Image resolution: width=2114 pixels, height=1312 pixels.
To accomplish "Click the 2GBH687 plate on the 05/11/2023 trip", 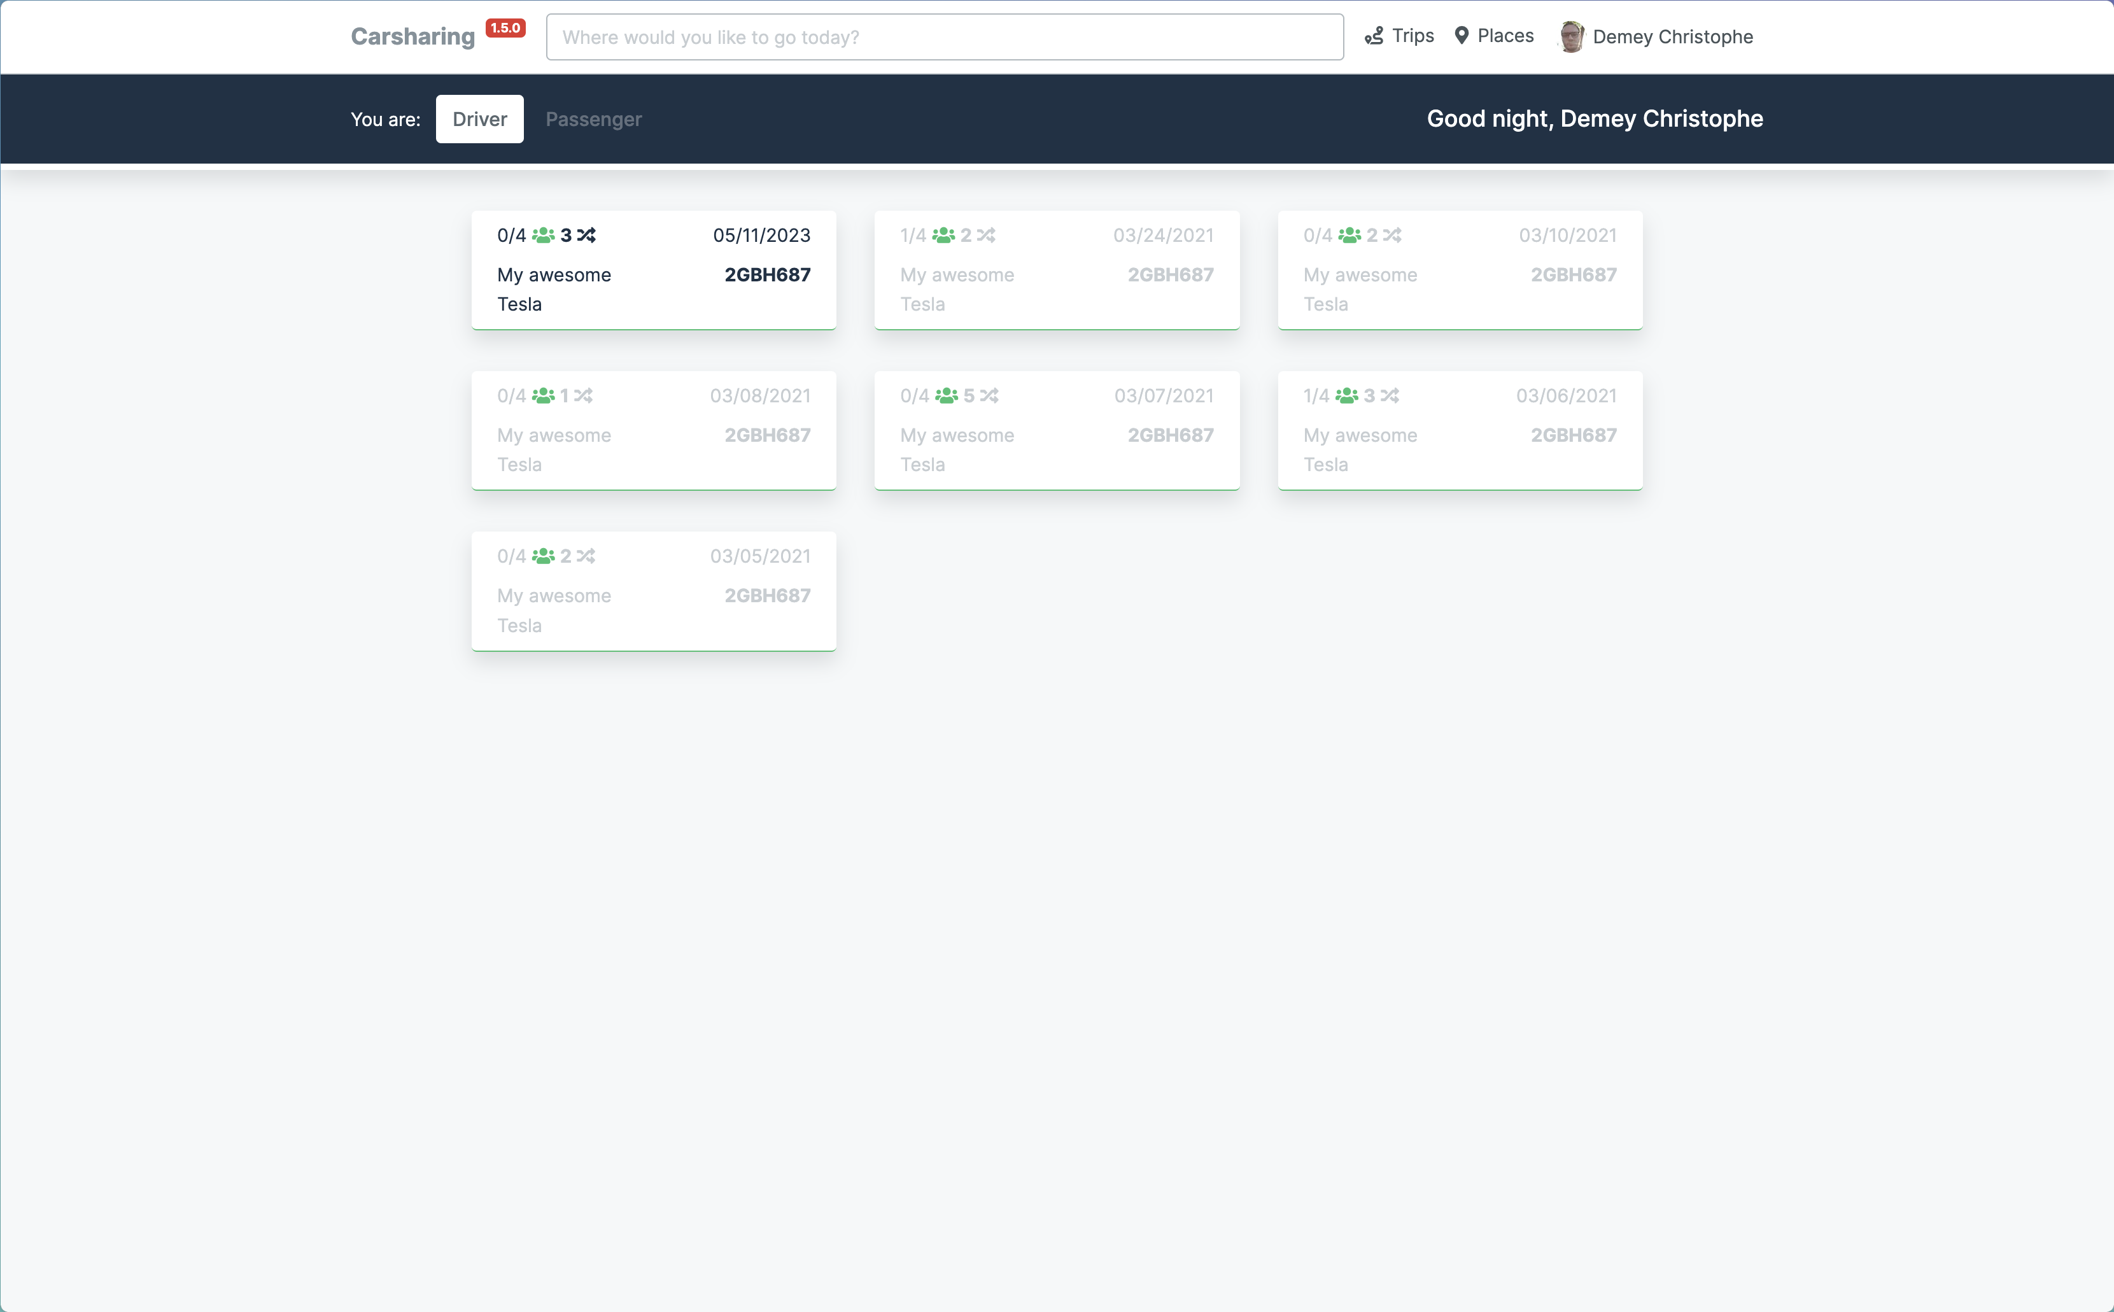I will click(x=768, y=274).
